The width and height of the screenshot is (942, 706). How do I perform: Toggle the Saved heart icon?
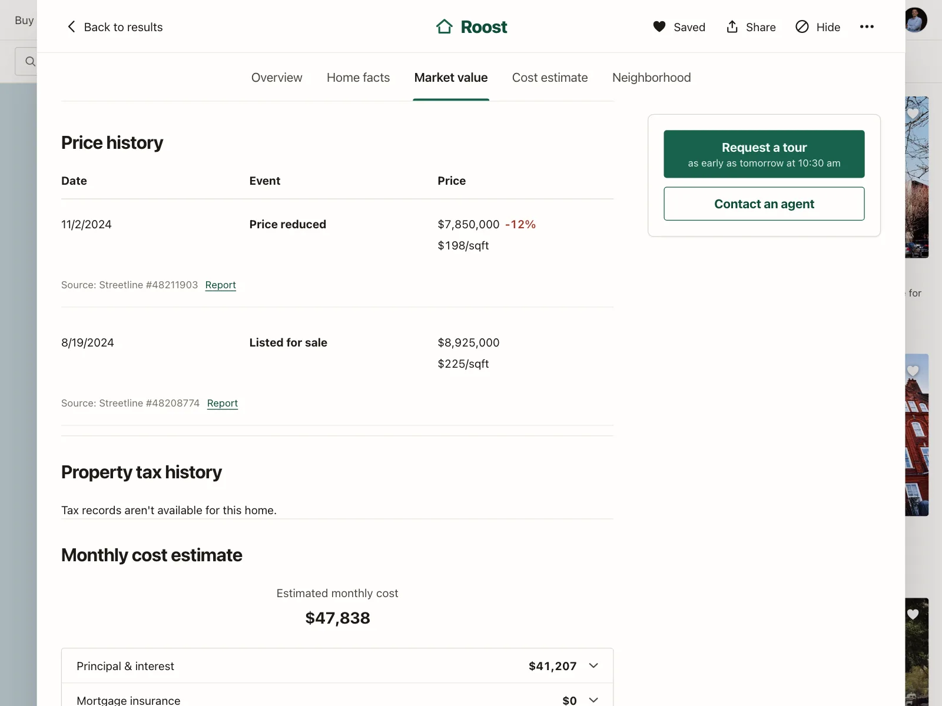click(x=659, y=26)
